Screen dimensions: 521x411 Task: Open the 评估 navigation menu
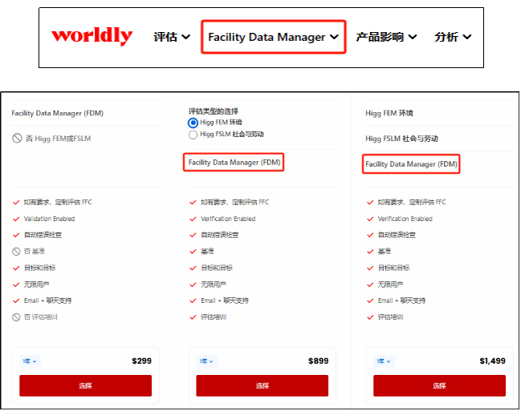[x=172, y=37]
